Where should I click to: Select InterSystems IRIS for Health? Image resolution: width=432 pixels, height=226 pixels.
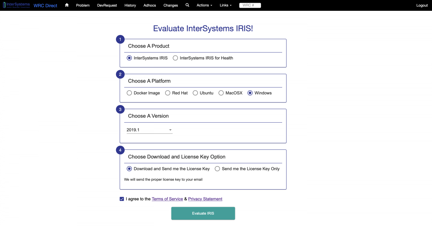(x=175, y=58)
